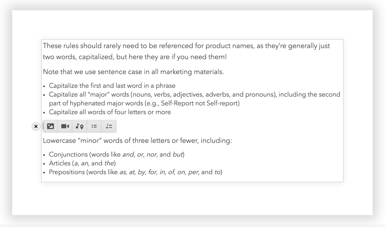This screenshot has width=385, height=227.
Task: Insert an image using the picture icon
Action: pos(50,126)
